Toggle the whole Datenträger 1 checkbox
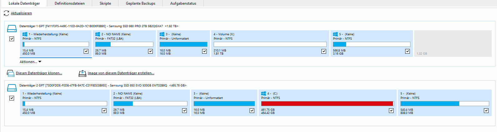The height and width of the screenshot is (132, 497). (12, 39)
